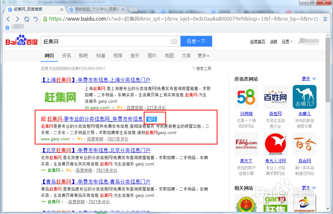Switch to 视频 search tab
Screen dimensions: 333x214
click(x=118, y=56)
